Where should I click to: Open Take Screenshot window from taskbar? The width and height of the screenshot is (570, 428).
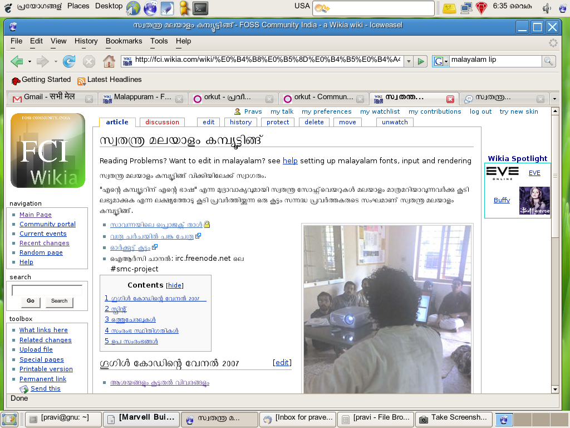click(453, 419)
